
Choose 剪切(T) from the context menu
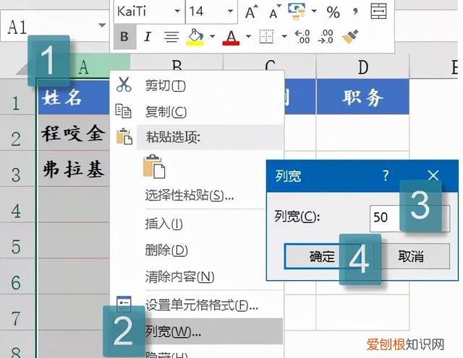[x=165, y=86]
